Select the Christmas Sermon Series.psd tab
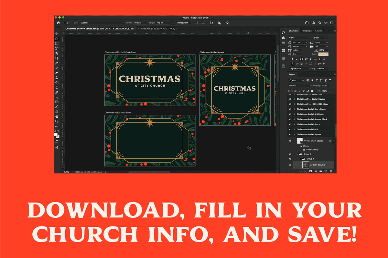Viewport: 388px width, 258px height. [100, 28]
